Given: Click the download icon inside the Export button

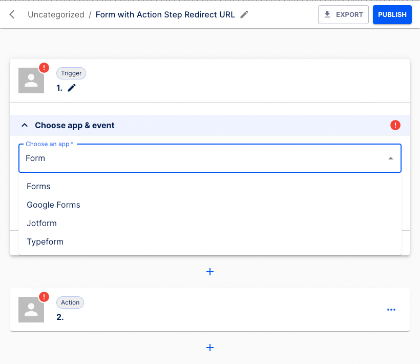Looking at the screenshot, I should 328,14.
